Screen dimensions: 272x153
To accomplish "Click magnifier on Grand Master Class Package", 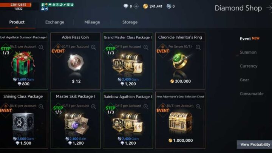I will click(x=146, y=47).
